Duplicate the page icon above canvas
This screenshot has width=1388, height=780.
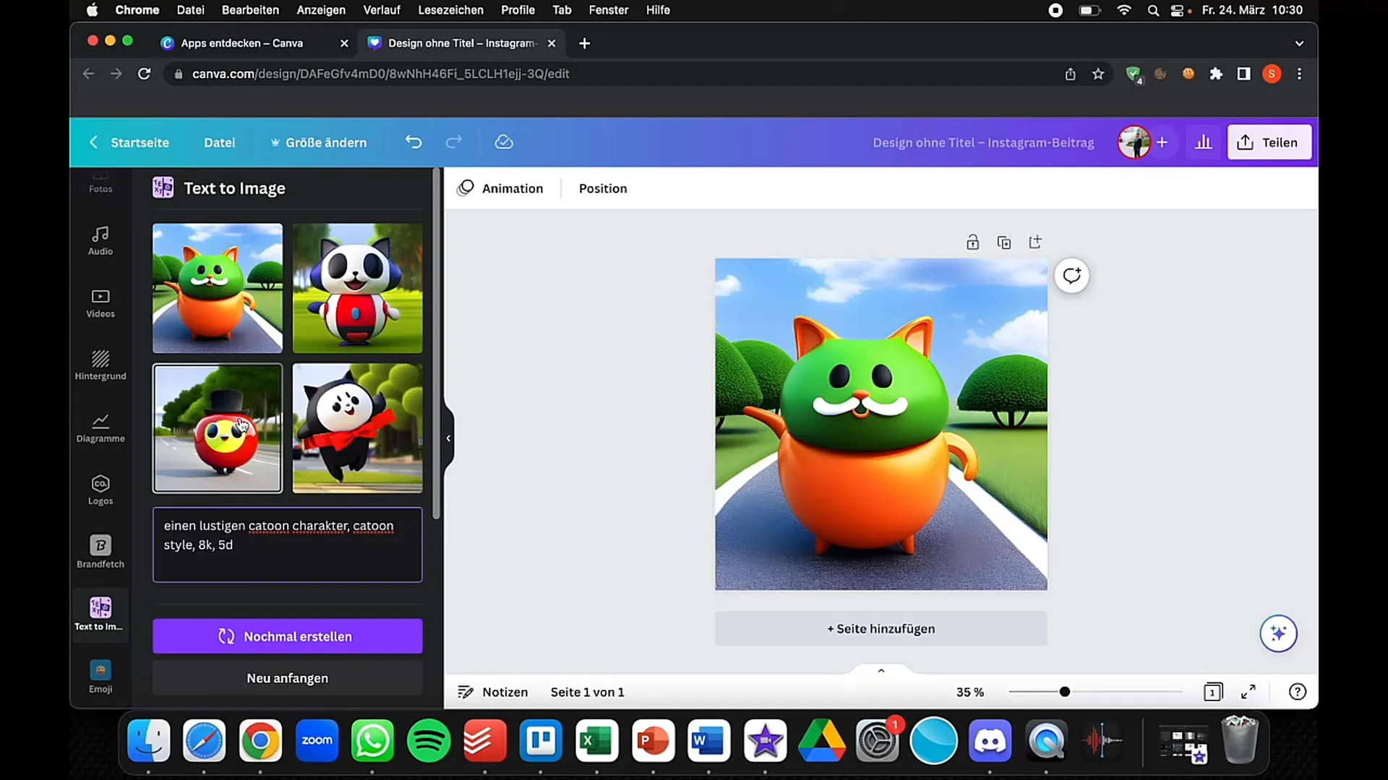click(x=1004, y=242)
